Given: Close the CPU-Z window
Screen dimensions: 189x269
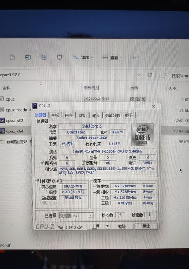Looking at the screenshot, I should (153, 106).
